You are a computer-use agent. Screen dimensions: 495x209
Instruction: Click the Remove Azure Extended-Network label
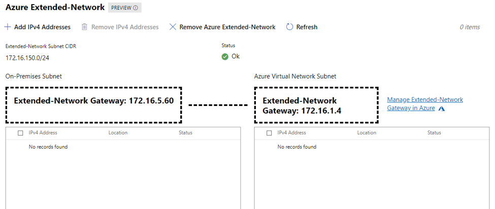point(227,27)
